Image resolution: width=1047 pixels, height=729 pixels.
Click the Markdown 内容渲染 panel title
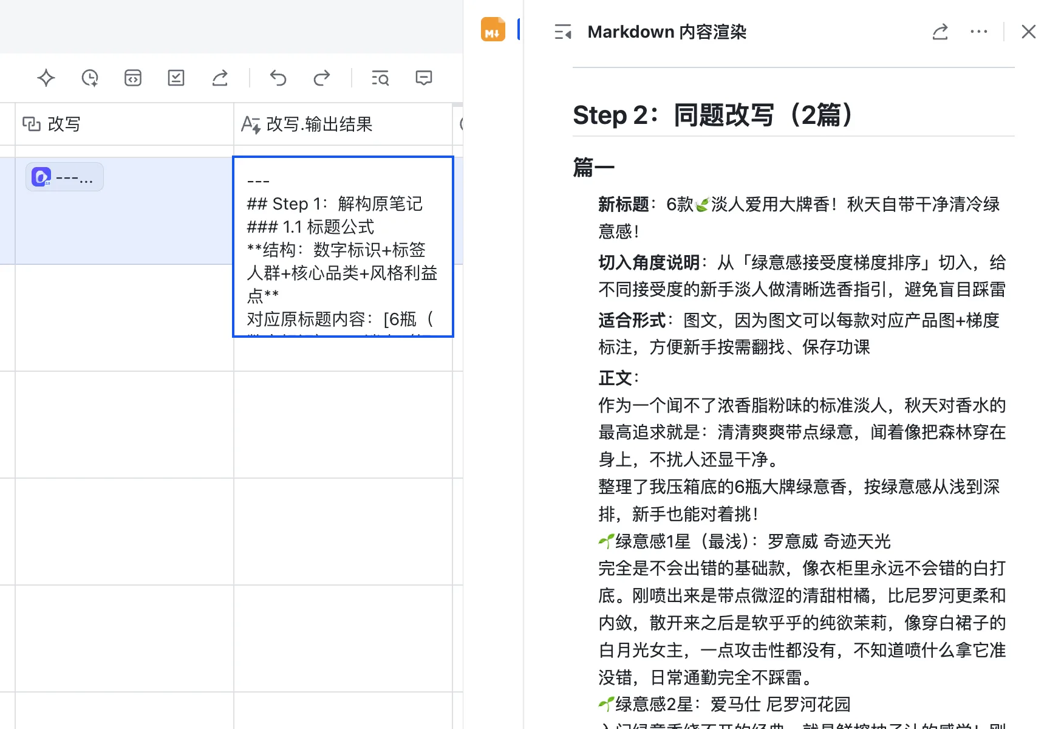(667, 32)
